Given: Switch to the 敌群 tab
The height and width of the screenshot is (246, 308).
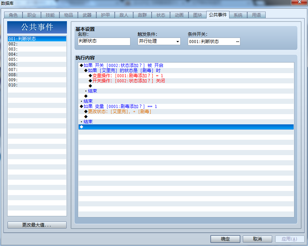Looking at the screenshot, I should [x=142, y=15].
